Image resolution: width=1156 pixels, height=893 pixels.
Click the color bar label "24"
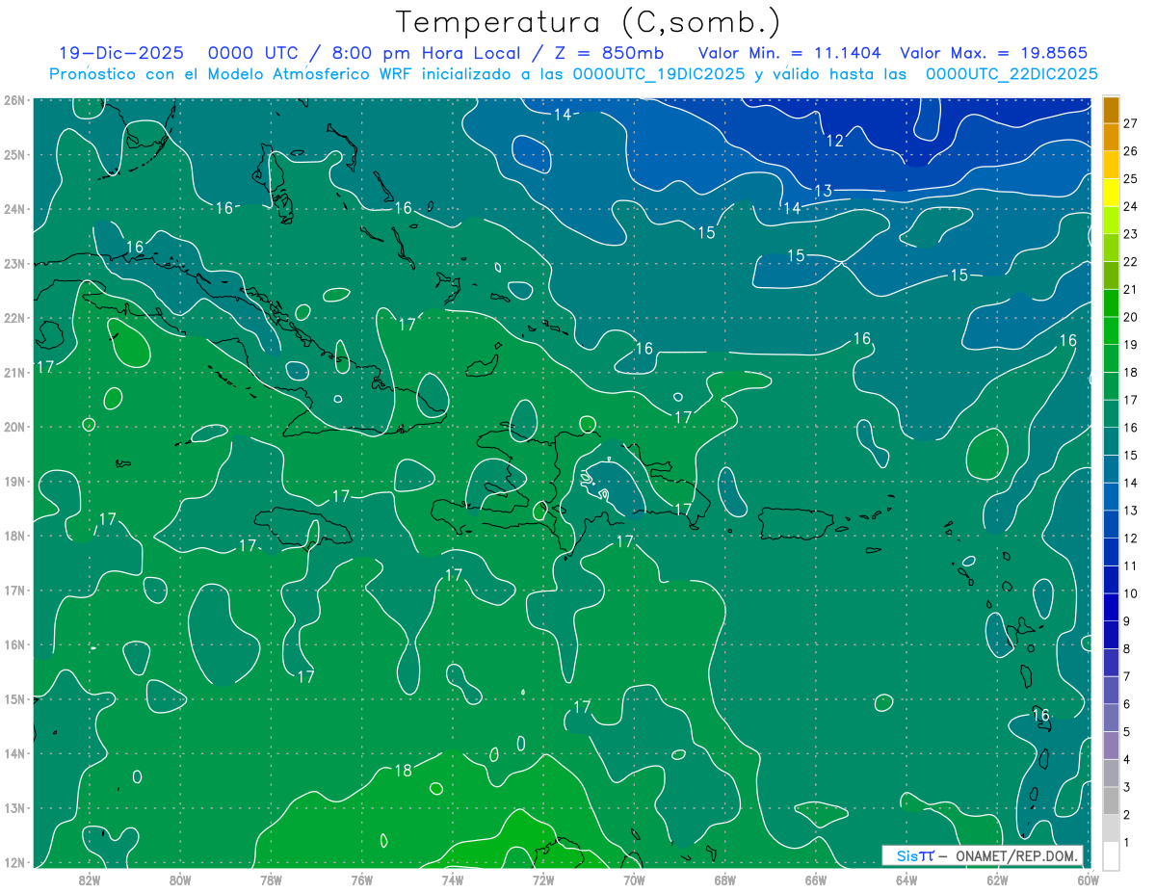point(1130,206)
